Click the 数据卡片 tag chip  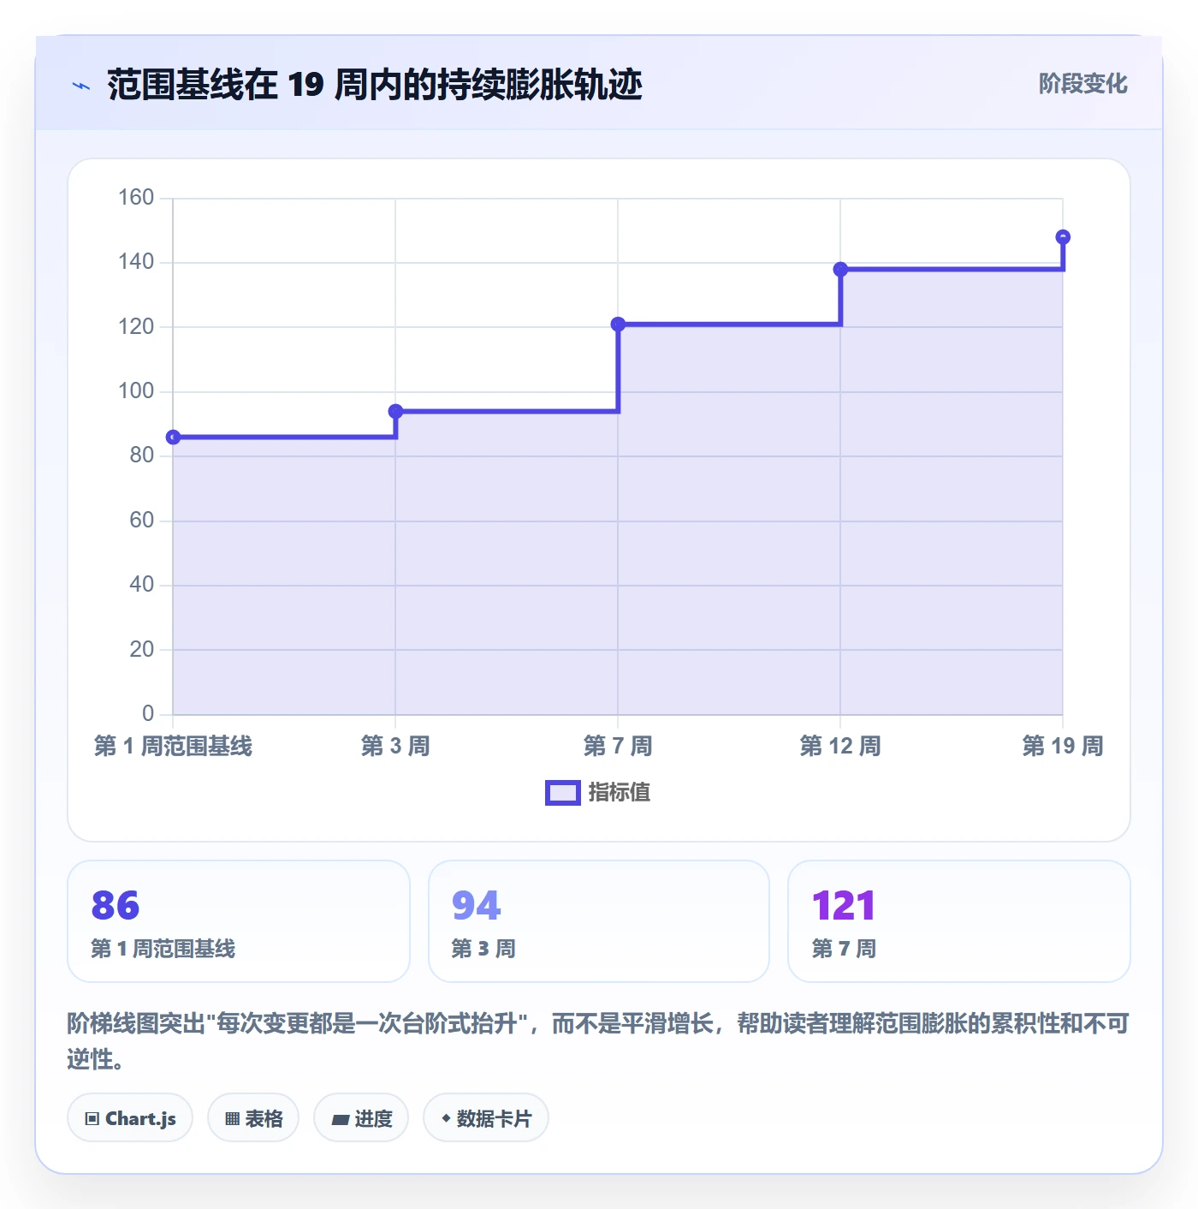point(486,1118)
